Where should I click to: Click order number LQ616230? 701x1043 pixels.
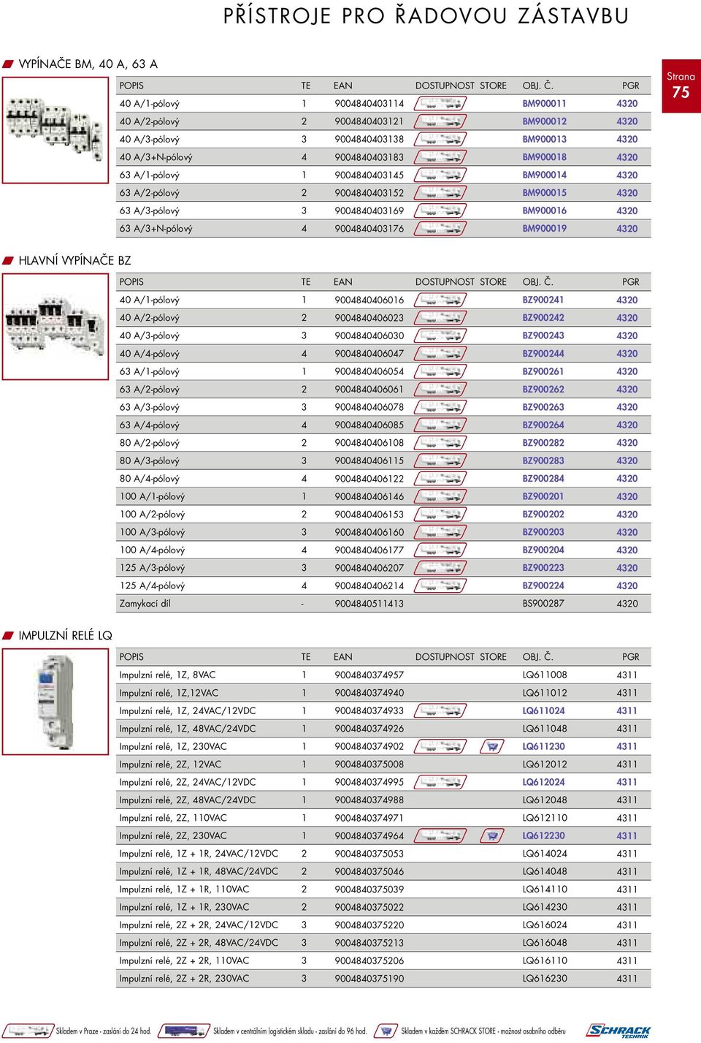[x=545, y=979]
